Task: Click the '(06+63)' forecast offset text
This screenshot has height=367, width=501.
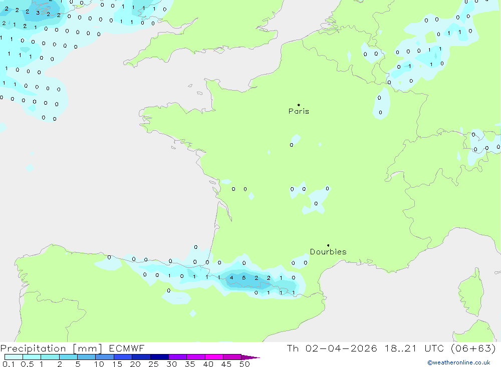Action: [x=473, y=348]
